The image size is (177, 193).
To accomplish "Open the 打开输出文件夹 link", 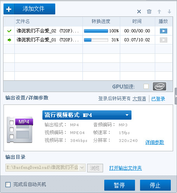I will pos(125,168).
